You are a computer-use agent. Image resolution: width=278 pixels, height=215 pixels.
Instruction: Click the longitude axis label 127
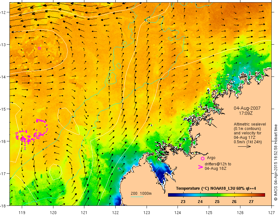coord(271,212)
